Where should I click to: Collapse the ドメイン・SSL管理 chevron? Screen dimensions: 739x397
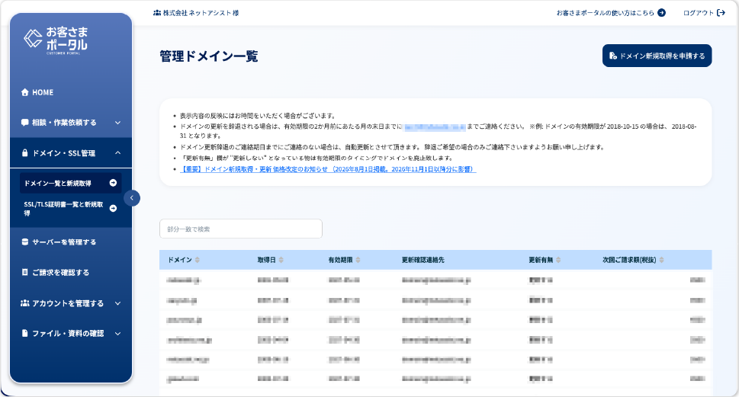pyautogui.click(x=117, y=152)
